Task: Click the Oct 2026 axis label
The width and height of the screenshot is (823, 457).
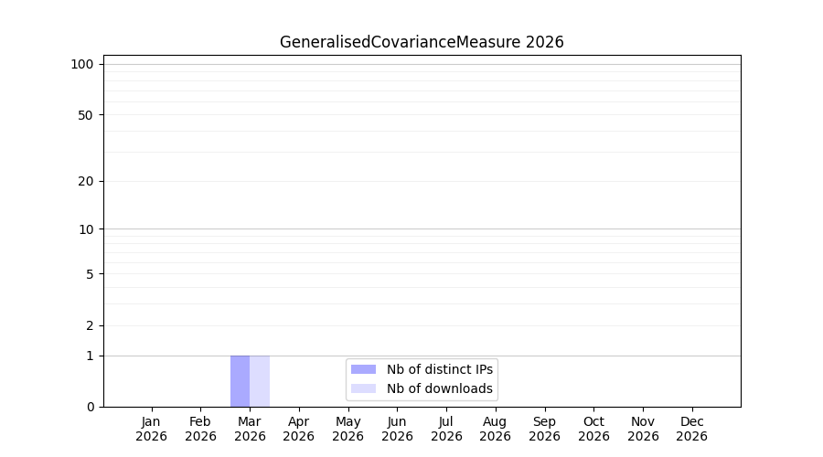Action: [x=593, y=429]
